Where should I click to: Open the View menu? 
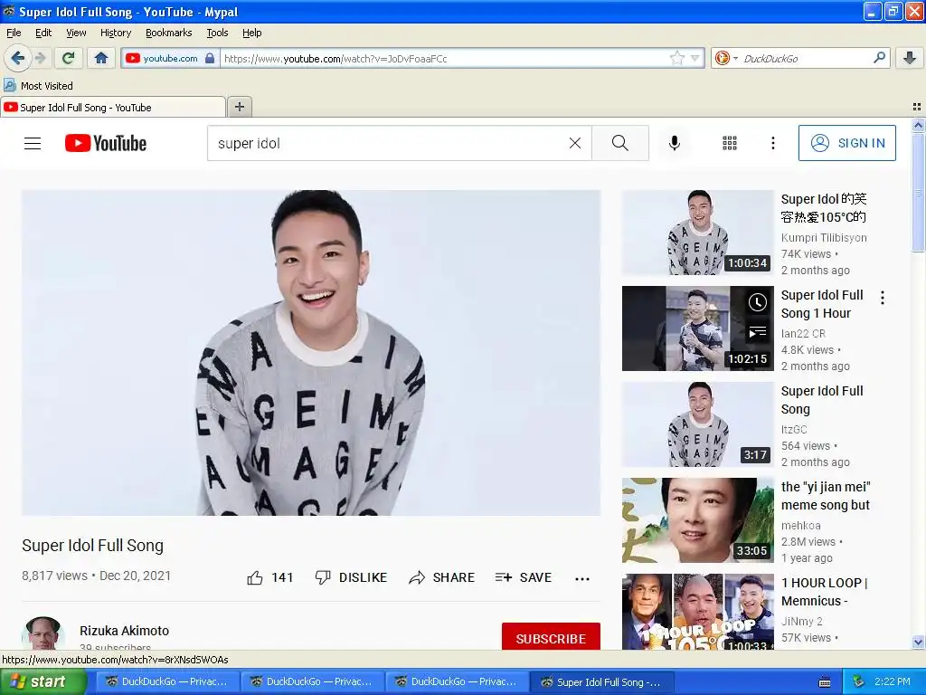click(76, 33)
